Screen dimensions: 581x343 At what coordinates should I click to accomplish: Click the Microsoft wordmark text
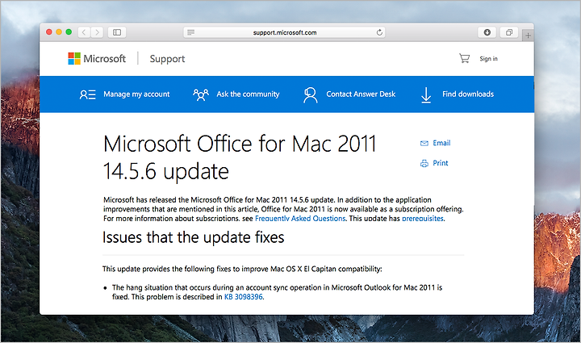(104, 59)
